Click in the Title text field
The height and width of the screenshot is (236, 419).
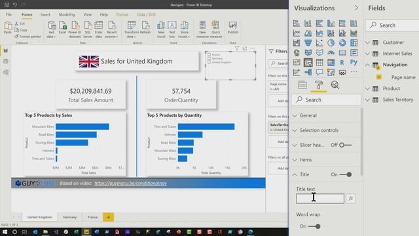[320, 199]
